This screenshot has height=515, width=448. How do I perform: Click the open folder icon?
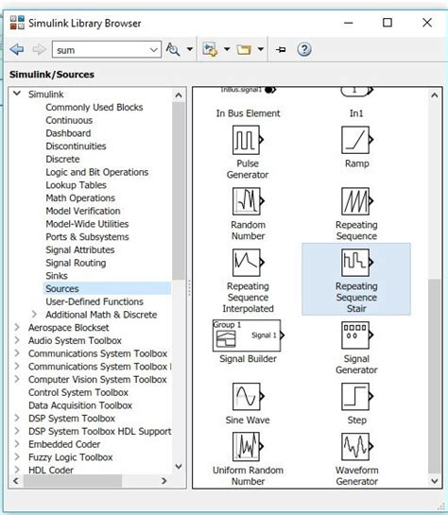click(x=244, y=49)
